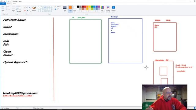
Task: Pick the orange color swatch
Action: pos(87,7)
